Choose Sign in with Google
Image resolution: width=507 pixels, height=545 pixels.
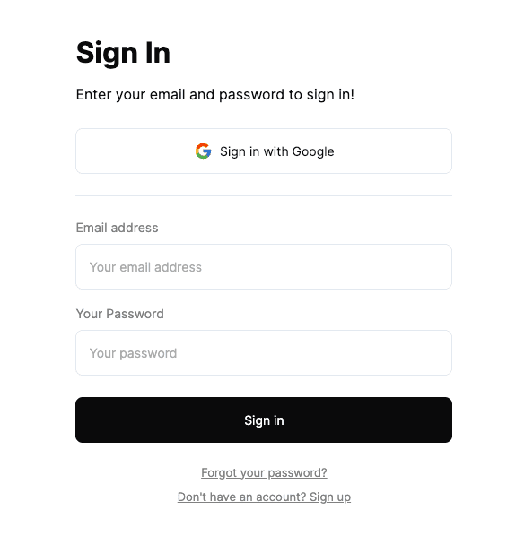coord(264,151)
